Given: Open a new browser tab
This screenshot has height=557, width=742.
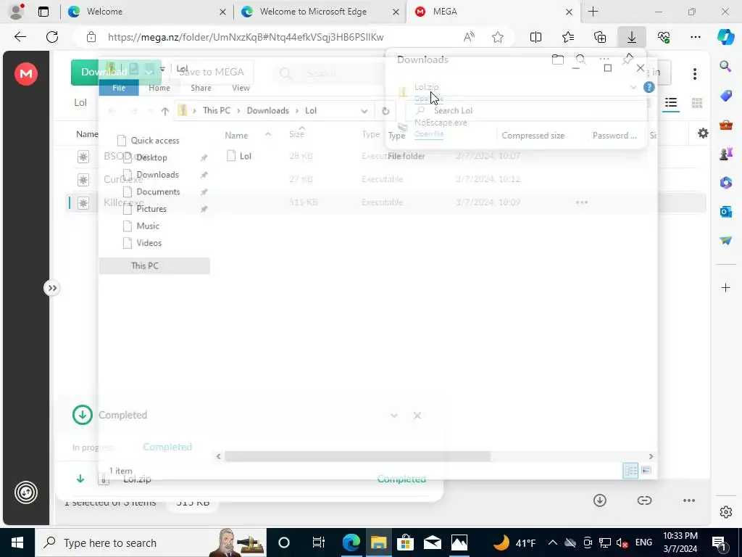Looking at the screenshot, I should point(593,12).
